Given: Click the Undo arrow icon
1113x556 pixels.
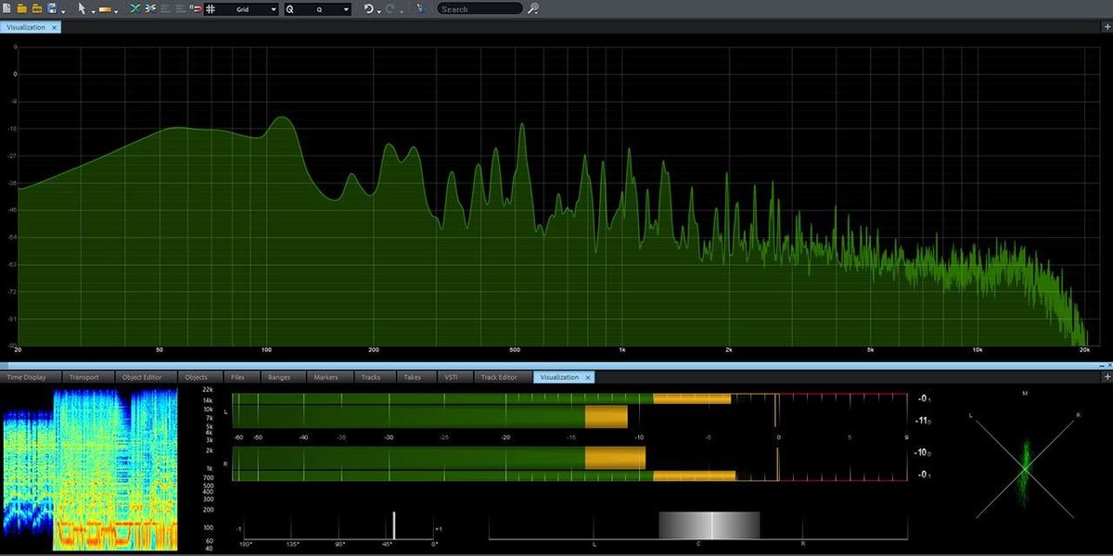Looking at the screenshot, I should [368, 8].
